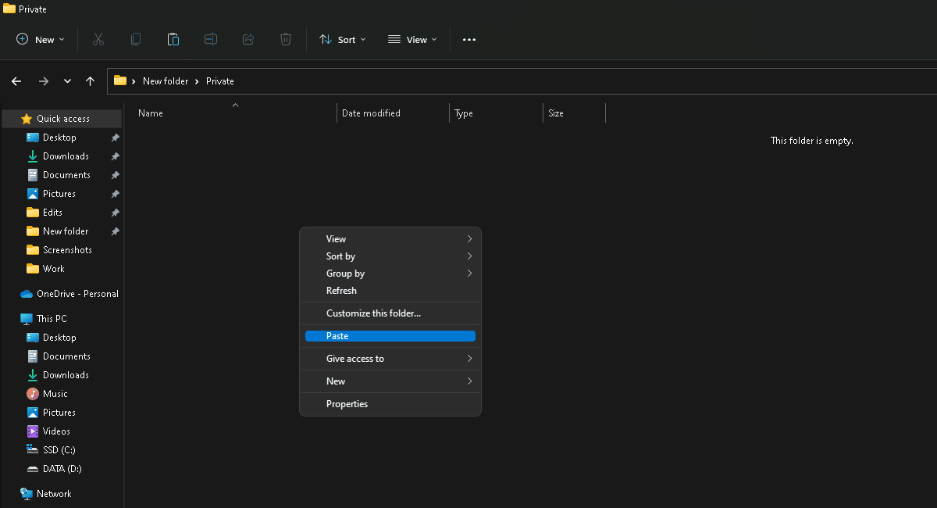The height and width of the screenshot is (508, 937).
Task: Open the Sort dropdown menu
Action: click(x=342, y=39)
